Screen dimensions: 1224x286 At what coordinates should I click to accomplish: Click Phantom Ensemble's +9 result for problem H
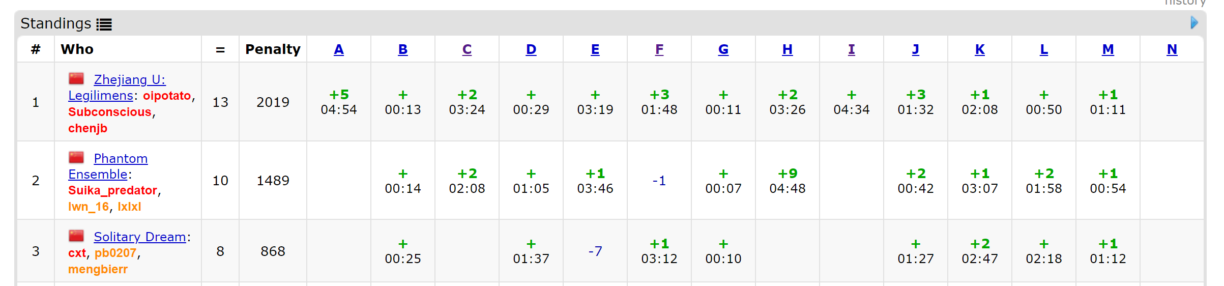pyautogui.click(x=788, y=181)
